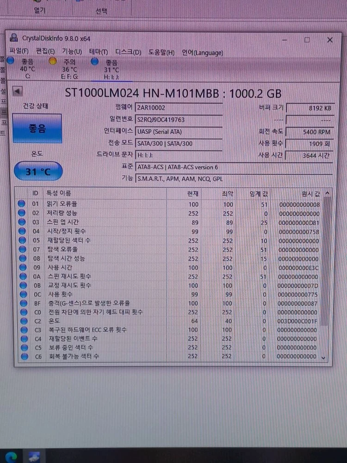Click the status circle for 0A 스핀 재시도 횟수
The image size is (347, 463).
23,276
